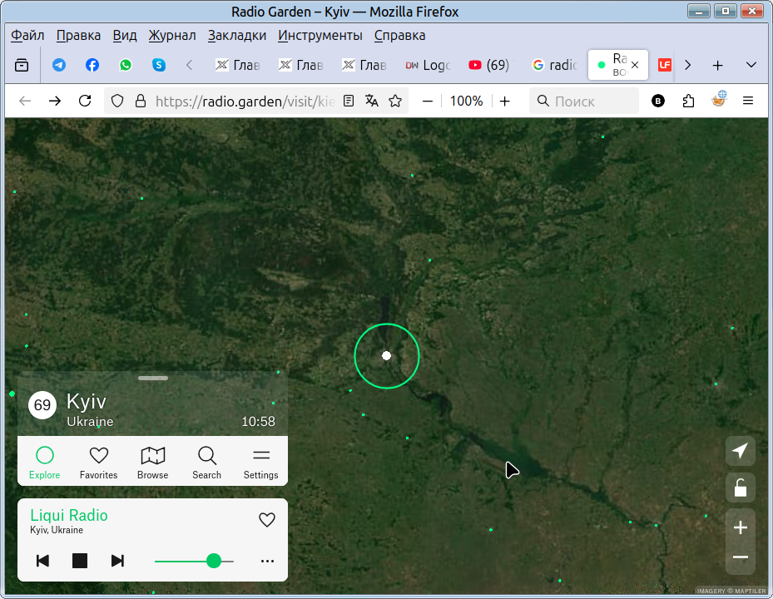Click the Liqui Radio station title
The width and height of the screenshot is (773, 599).
point(69,515)
